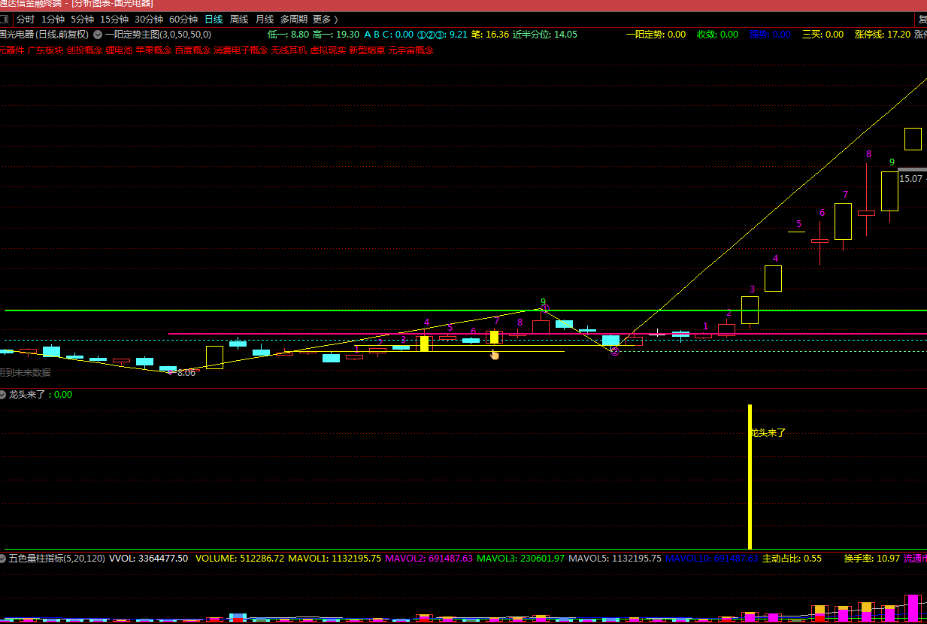The height and width of the screenshot is (624, 927).
Task: Click the blue 强势: 0.00 readout
Action: 770,35
